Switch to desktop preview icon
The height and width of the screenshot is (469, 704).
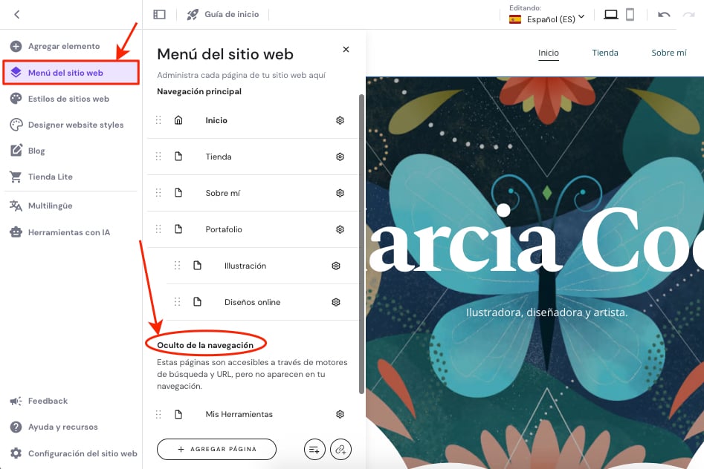click(x=610, y=14)
